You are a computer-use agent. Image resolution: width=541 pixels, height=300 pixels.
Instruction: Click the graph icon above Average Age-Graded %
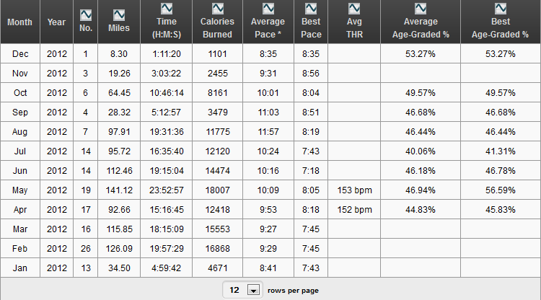point(420,9)
